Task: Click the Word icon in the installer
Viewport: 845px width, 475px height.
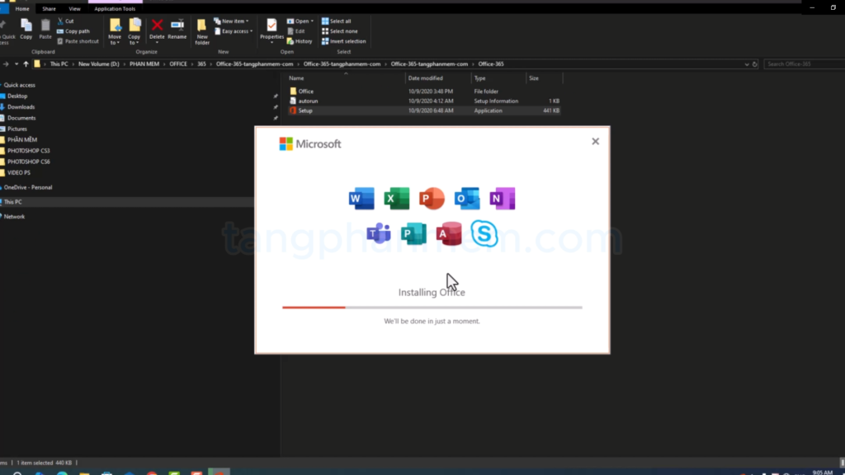Action: pos(361,199)
